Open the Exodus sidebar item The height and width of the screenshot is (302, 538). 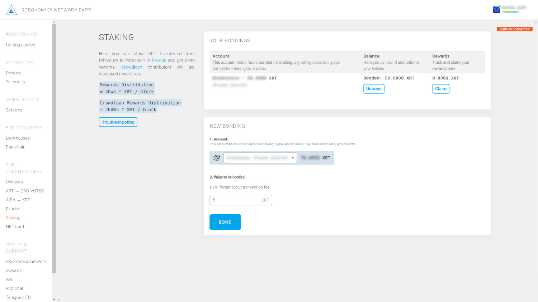click(13, 209)
